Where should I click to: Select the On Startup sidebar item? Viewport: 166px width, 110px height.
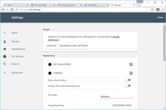click(x=17, y=56)
